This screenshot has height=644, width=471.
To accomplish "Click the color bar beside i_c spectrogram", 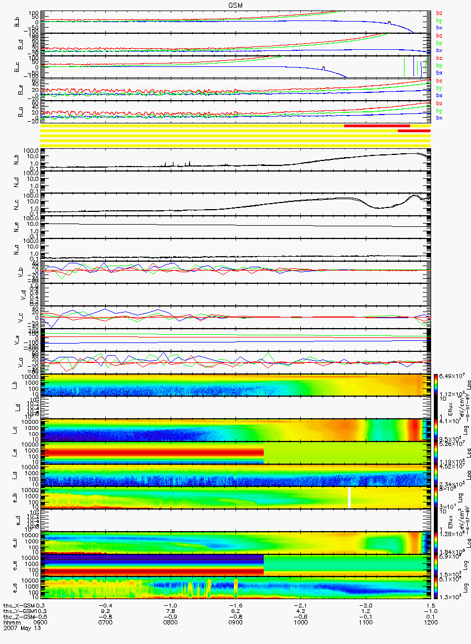I will (x=436, y=430).
